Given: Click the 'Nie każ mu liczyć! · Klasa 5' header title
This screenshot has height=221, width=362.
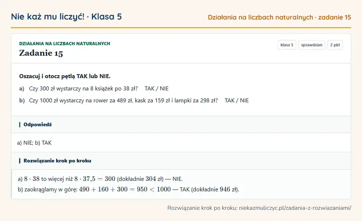Looking at the screenshot, I should pos(66,17).
